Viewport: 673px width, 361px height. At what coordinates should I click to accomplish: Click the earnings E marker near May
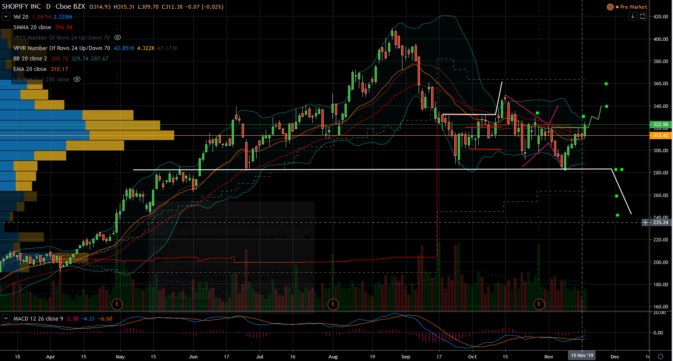(117, 304)
